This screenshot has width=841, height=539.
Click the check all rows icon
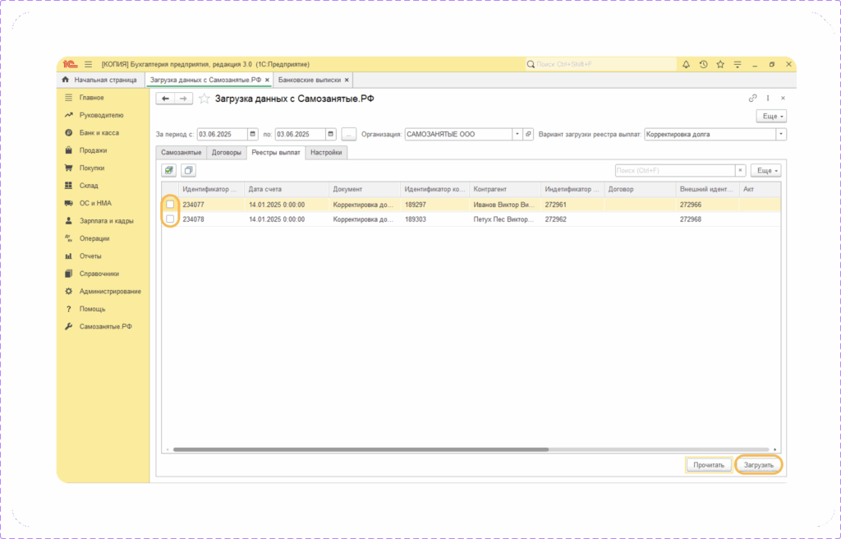pyautogui.click(x=169, y=170)
